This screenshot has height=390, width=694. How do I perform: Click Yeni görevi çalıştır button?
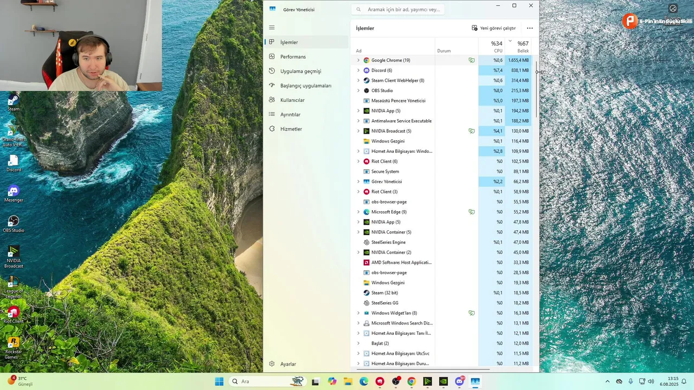493,28
